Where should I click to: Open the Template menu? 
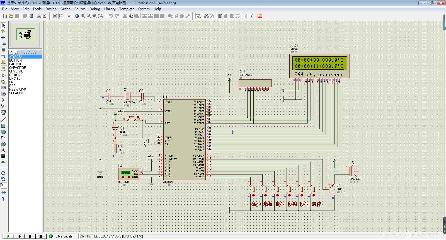click(127, 9)
